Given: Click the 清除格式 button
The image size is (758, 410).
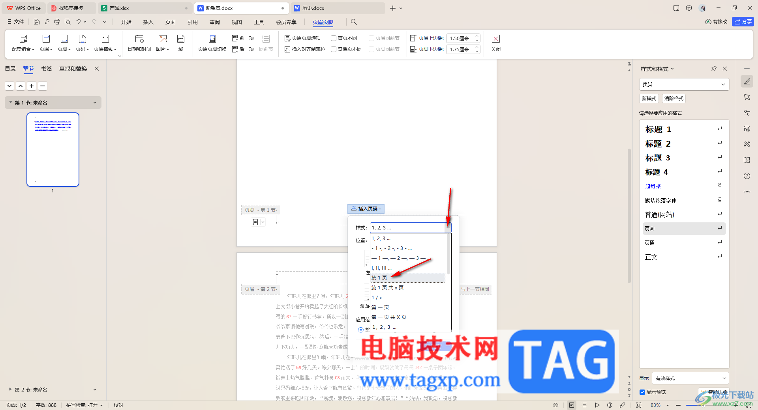Looking at the screenshot, I should point(674,99).
